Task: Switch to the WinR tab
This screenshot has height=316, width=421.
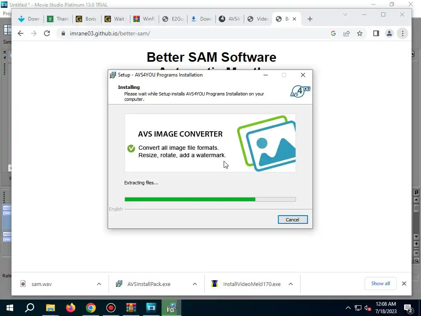Action: click(x=144, y=19)
